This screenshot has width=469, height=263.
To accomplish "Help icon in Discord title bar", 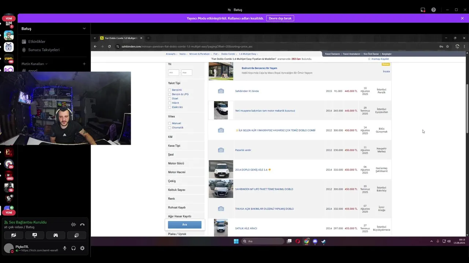I will 433,10.
